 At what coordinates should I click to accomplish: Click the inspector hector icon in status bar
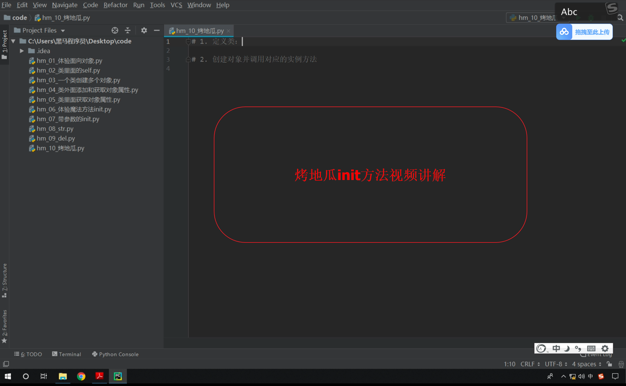pos(621,364)
